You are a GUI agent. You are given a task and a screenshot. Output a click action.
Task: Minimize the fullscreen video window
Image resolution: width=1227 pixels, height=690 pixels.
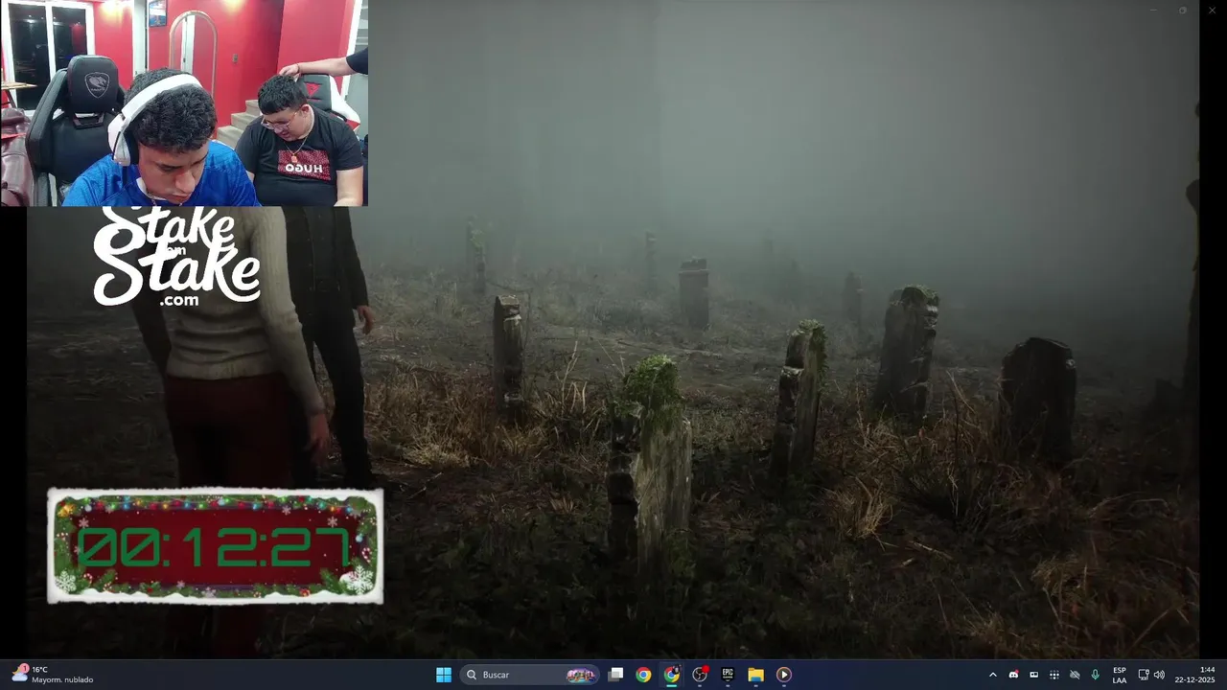pyautogui.click(x=1153, y=10)
